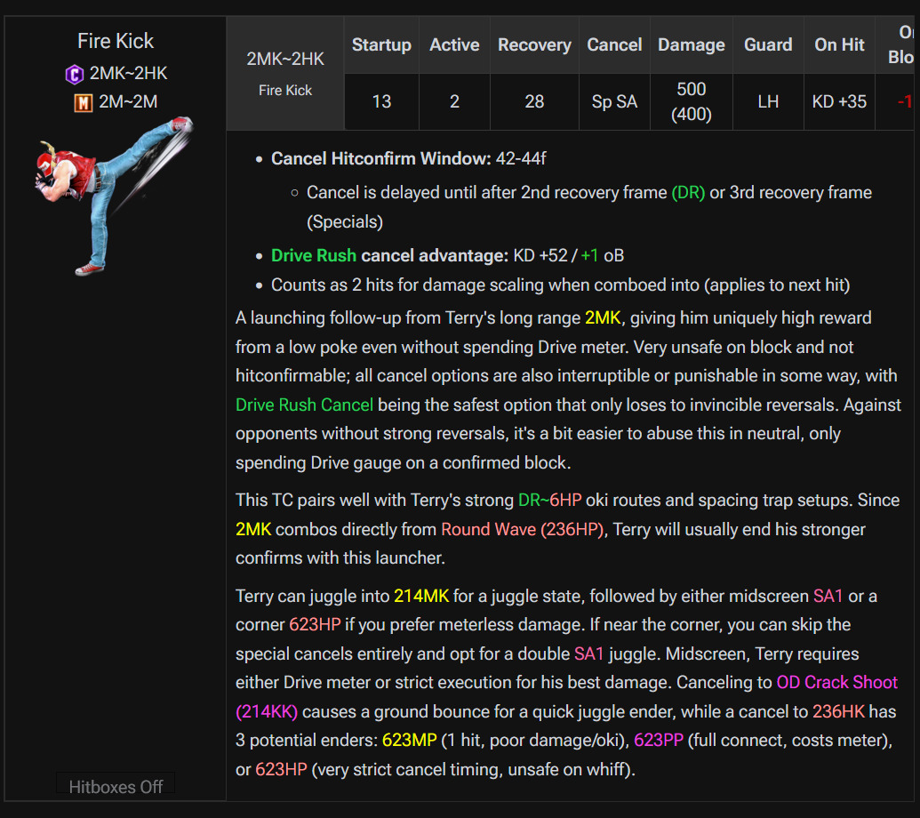Click the Fire Kick move image
This screenshot has height=818, width=920.
(114, 196)
